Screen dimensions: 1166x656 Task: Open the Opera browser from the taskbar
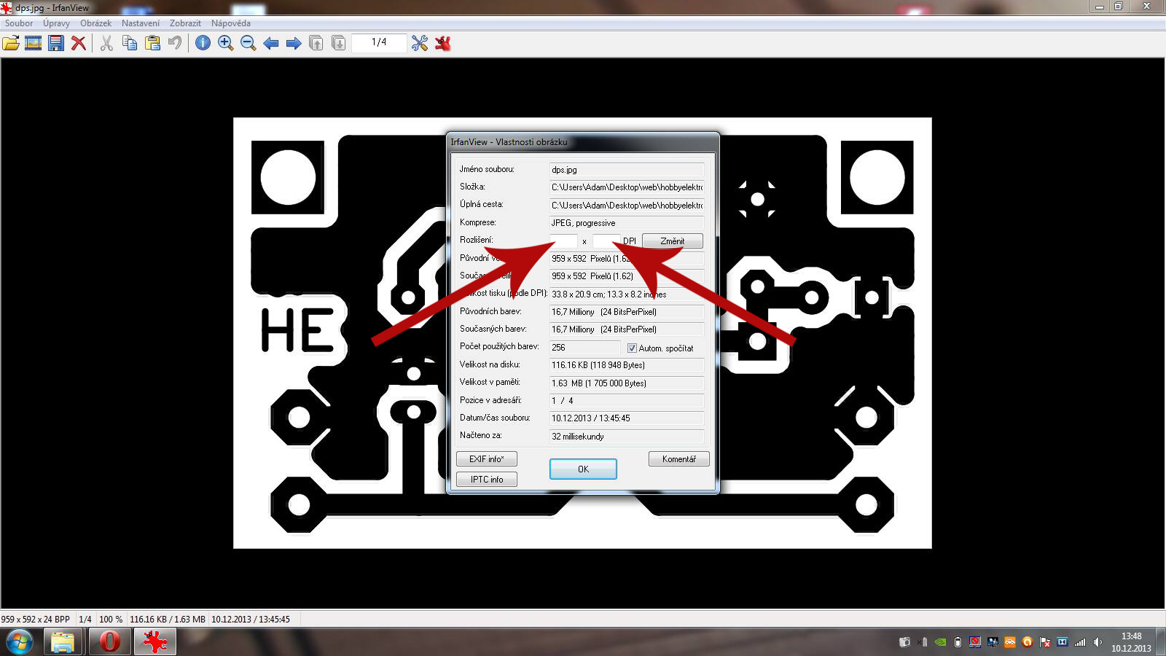pos(109,642)
